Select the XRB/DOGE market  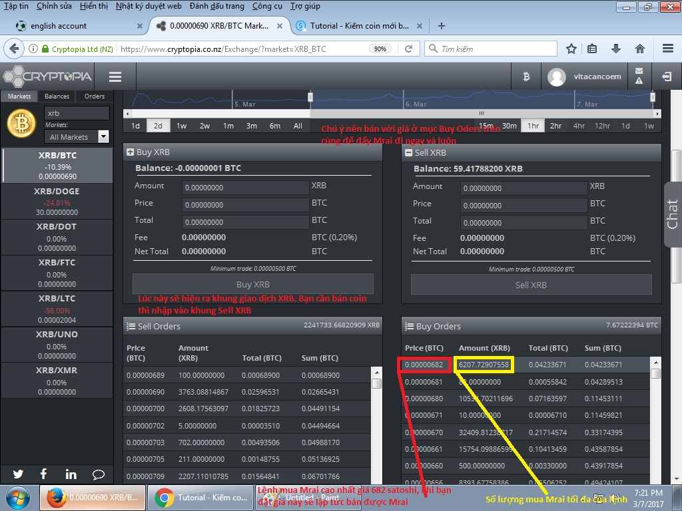point(57,201)
